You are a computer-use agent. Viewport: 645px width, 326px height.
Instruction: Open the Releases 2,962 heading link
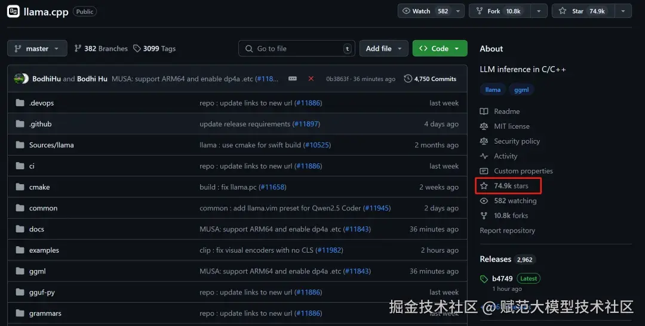(508, 259)
